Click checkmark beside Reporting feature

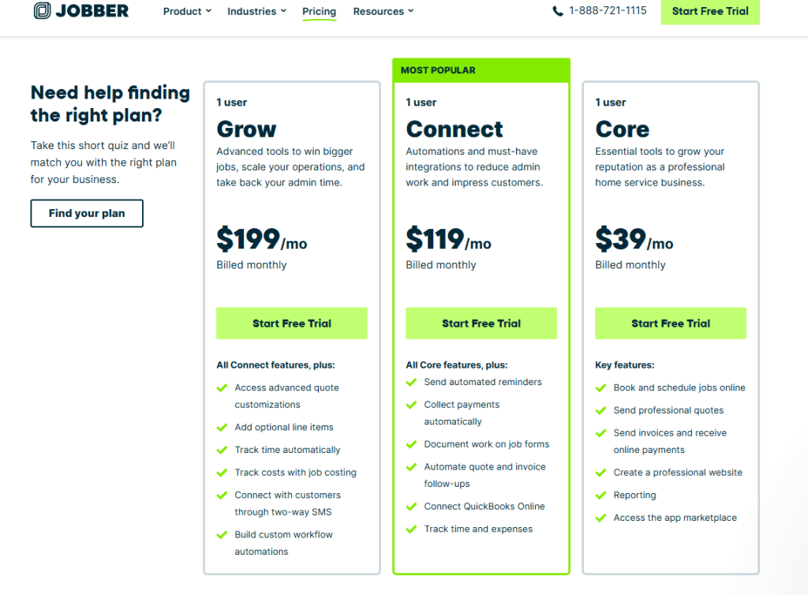point(600,496)
